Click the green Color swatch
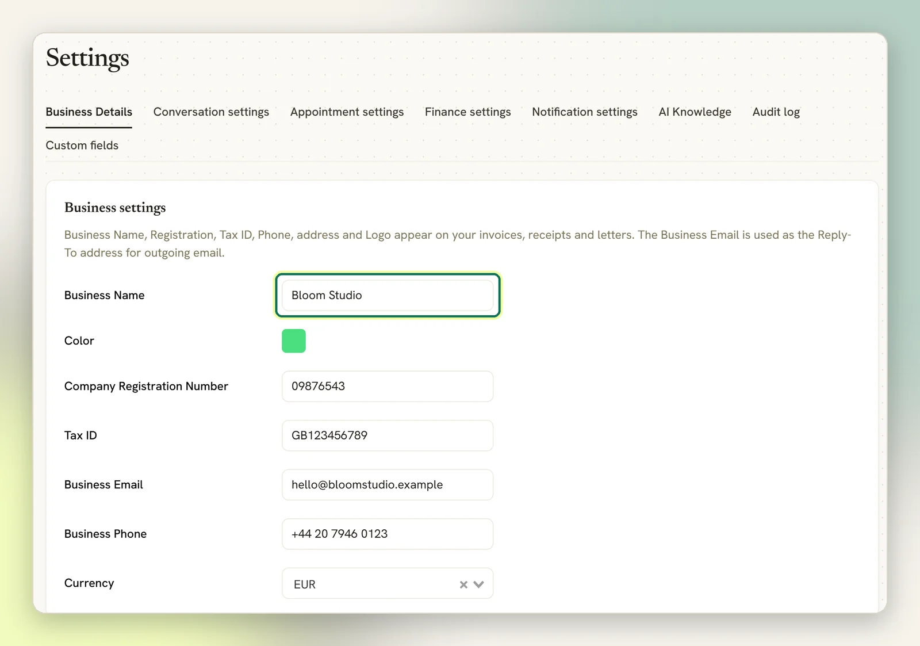Screen dimensions: 920x646 click(x=294, y=341)
